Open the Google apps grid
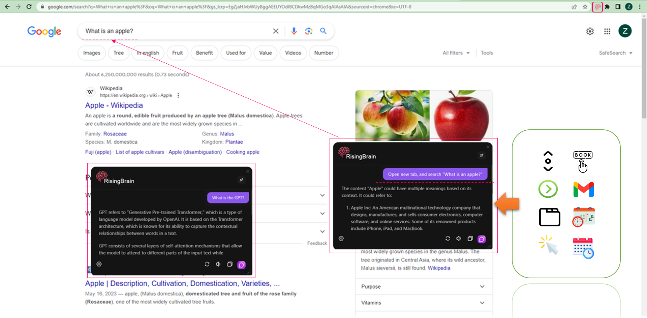This screenshot has width=647, height=318. coord(607,31)
